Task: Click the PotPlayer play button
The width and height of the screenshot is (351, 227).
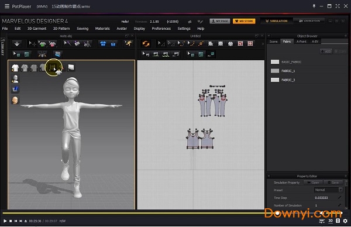Action: pos(5,221)
